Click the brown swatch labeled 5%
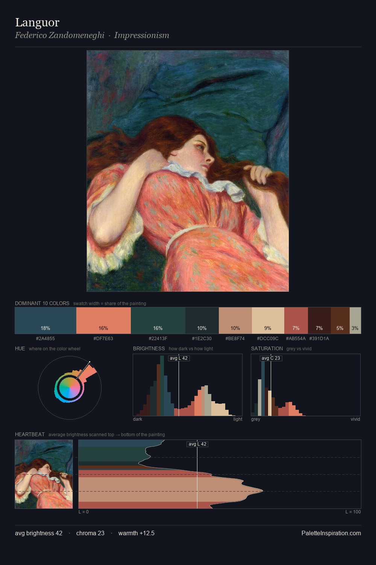Image resolution: width=376 pixels, height=565 pixels. click(340, 321)
